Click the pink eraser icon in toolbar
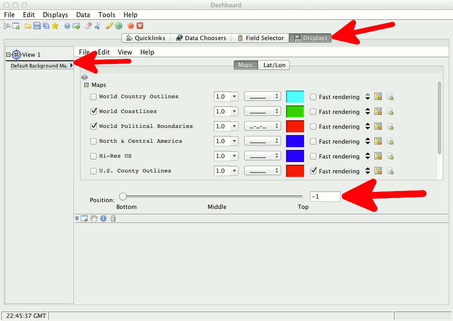The width and height of the screenshot is (453, 321). [x=88, y=26]
